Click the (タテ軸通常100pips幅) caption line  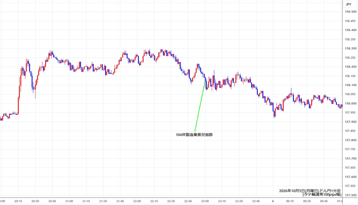(322, 195)
